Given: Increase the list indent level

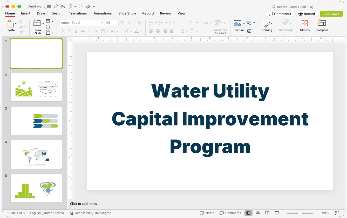Looking at the screenshot, I should (182, 23).
